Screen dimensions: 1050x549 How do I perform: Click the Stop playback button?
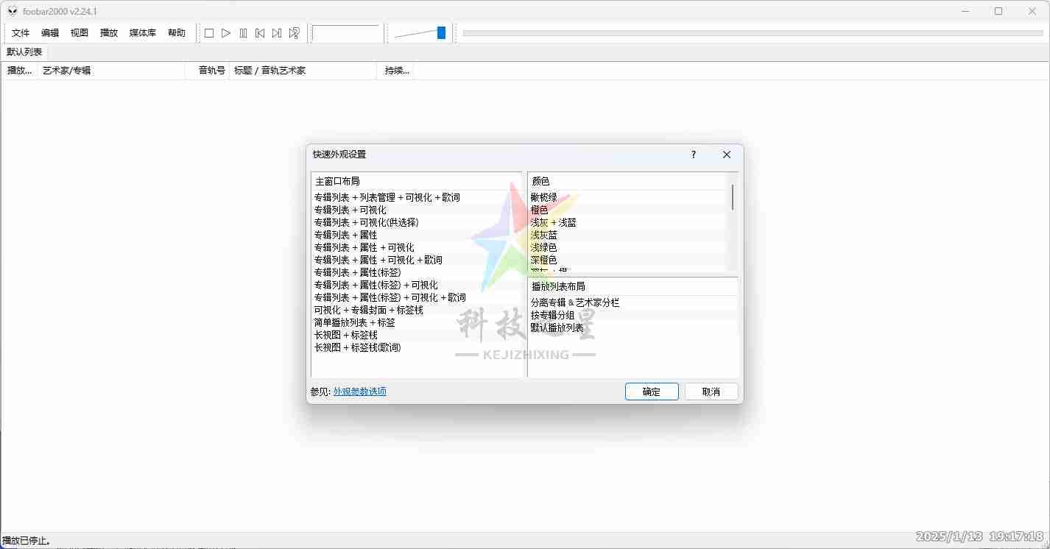point(209,33)
